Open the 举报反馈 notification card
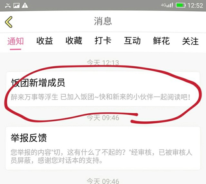Viewport: 206px width, 184px height. [103, 148]
